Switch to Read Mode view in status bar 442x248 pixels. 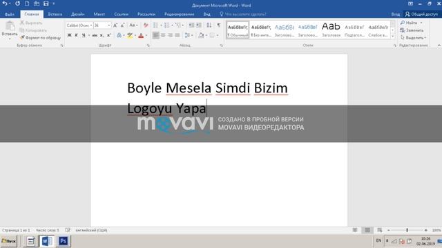click(355, 230)
